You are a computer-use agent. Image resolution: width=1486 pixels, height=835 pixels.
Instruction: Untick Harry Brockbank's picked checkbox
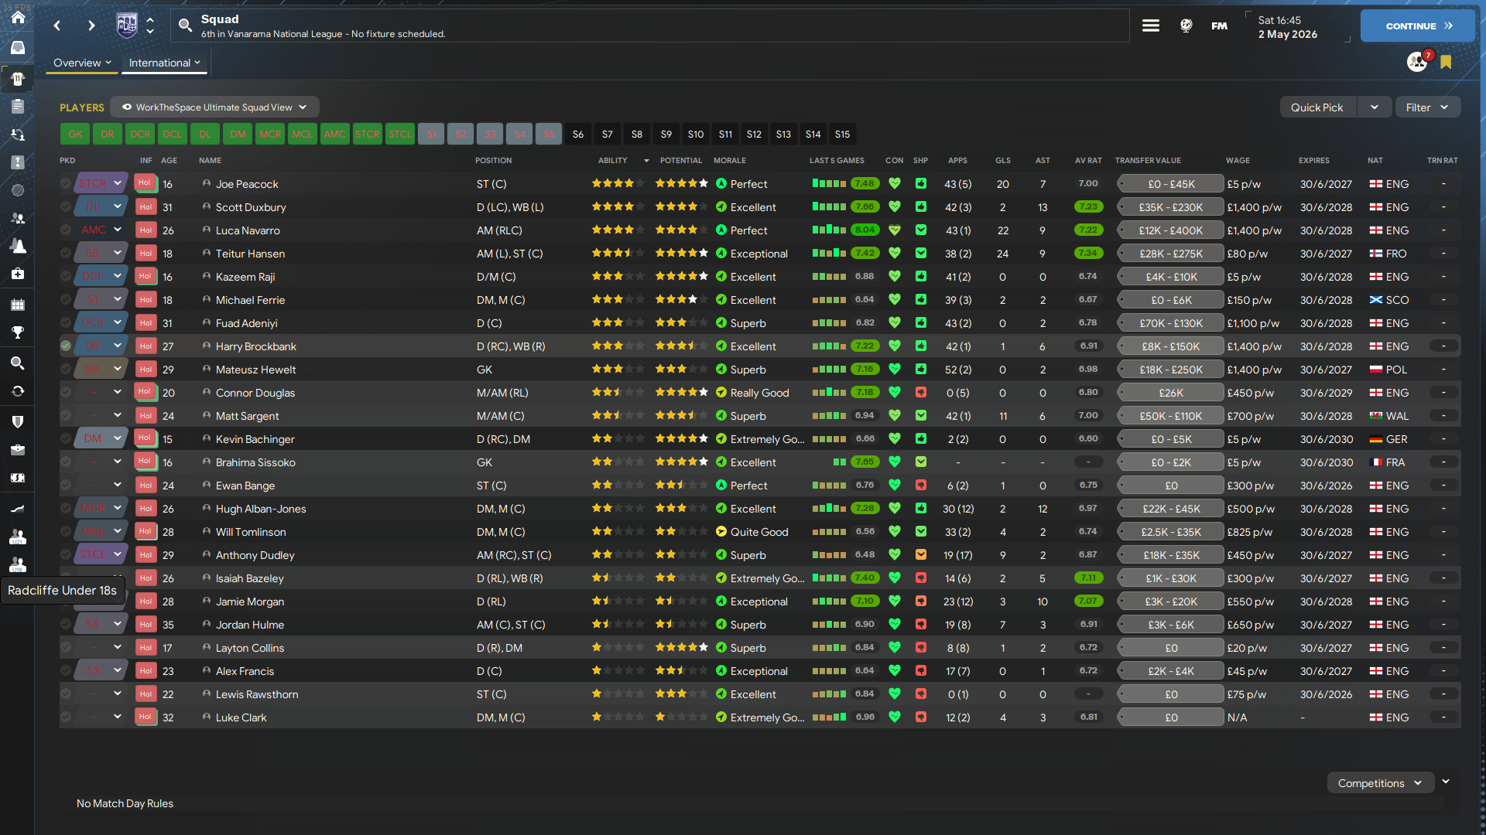[66, 346]
